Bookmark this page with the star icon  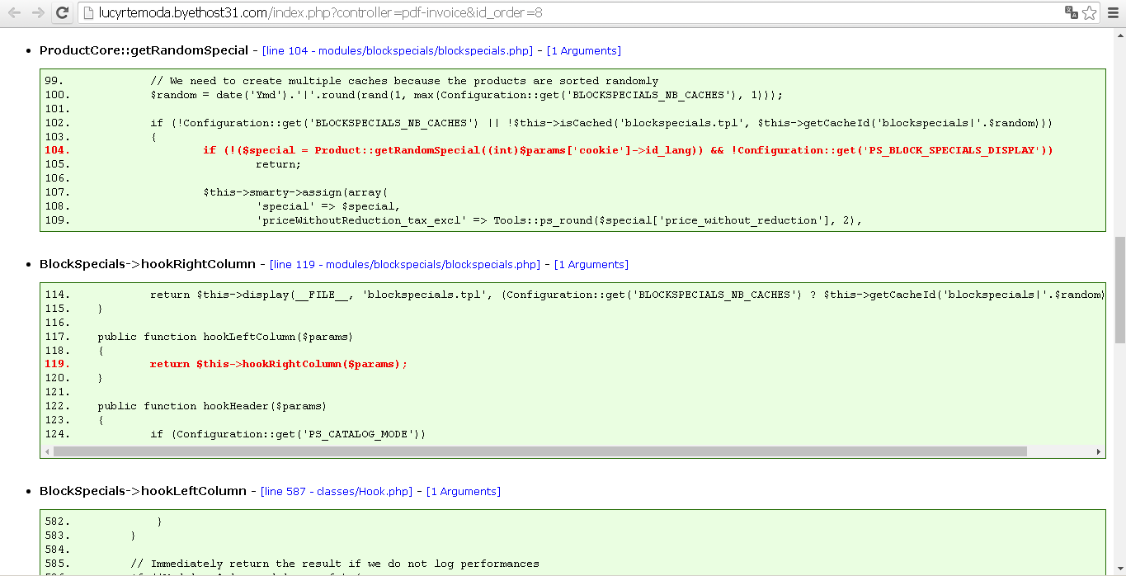point(1089,12)
